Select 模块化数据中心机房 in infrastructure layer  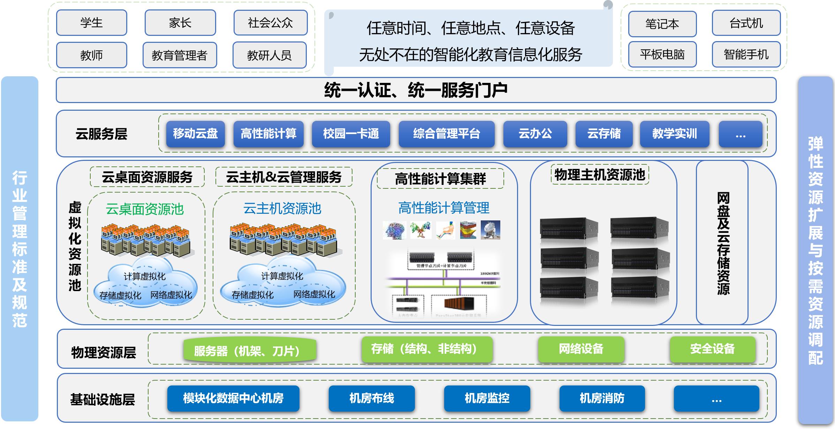pos(233,398)
